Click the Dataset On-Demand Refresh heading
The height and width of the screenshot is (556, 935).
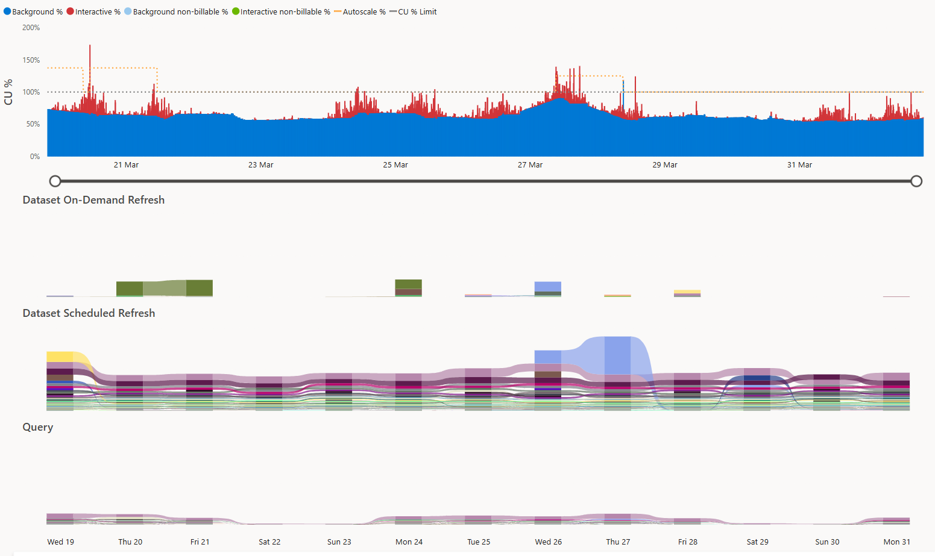[x=93, y=200]
